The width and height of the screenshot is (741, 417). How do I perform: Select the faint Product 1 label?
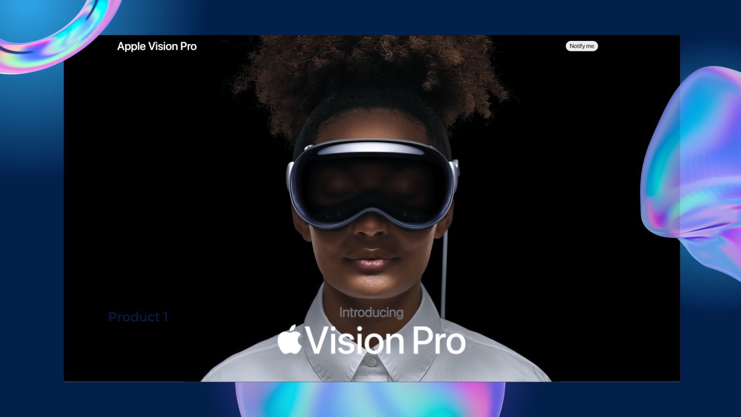point(138,317)
